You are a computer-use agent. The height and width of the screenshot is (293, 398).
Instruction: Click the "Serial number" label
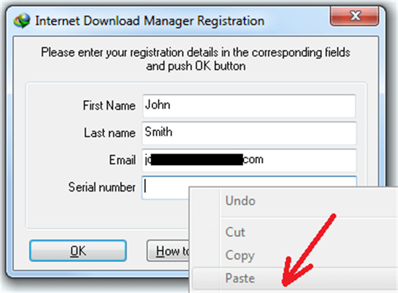click(x=101, y=186)
